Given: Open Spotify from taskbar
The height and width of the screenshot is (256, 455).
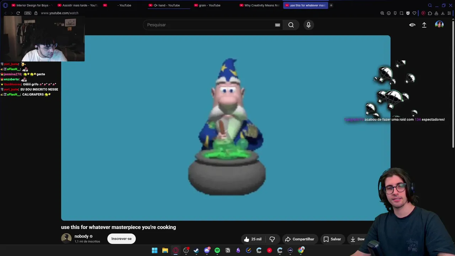Looking at the screenshot, I should point(217,250).
